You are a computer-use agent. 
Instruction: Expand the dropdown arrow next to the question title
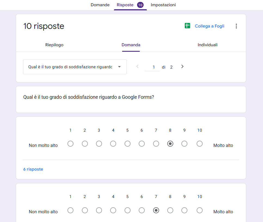tap(120, 67)
